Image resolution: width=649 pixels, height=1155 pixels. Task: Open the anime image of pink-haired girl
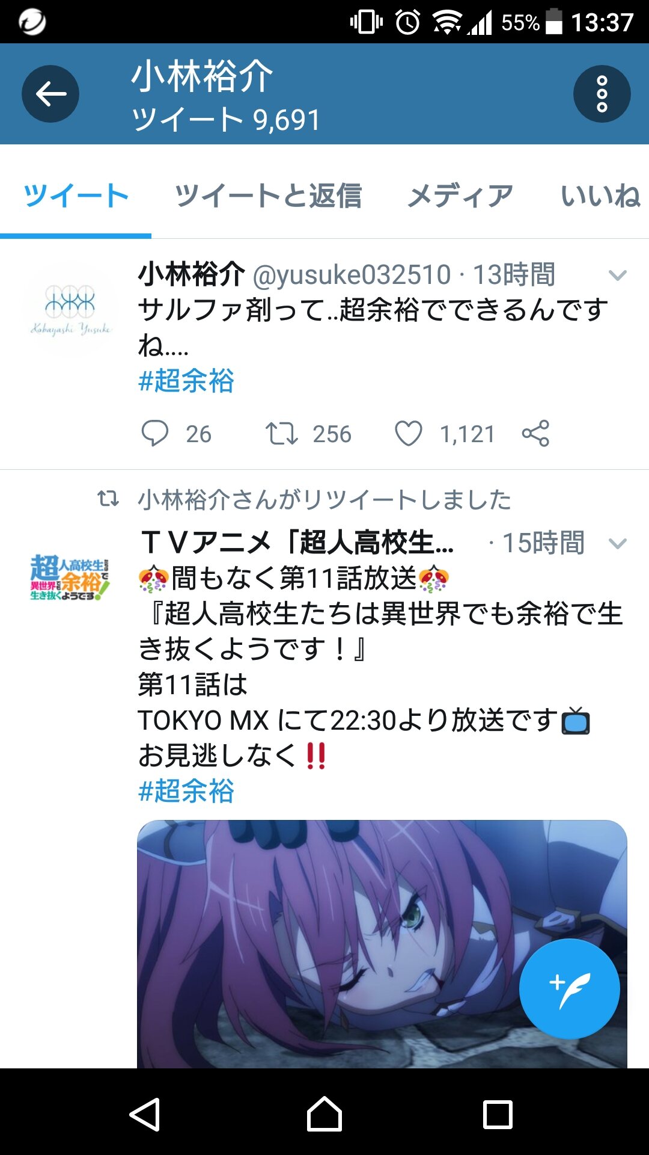point(382,944)
